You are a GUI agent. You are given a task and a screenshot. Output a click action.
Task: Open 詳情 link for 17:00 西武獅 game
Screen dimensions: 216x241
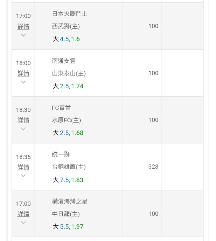point(23,26)
